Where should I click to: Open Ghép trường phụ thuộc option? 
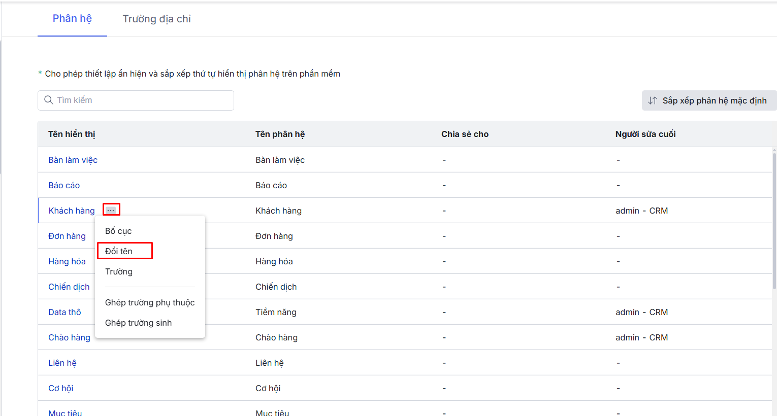150,302
